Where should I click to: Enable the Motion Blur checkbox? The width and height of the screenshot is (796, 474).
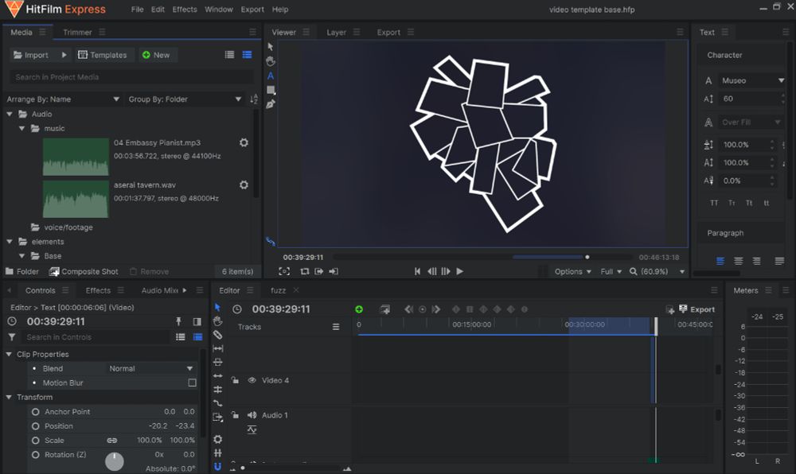(x=192, y=383)
